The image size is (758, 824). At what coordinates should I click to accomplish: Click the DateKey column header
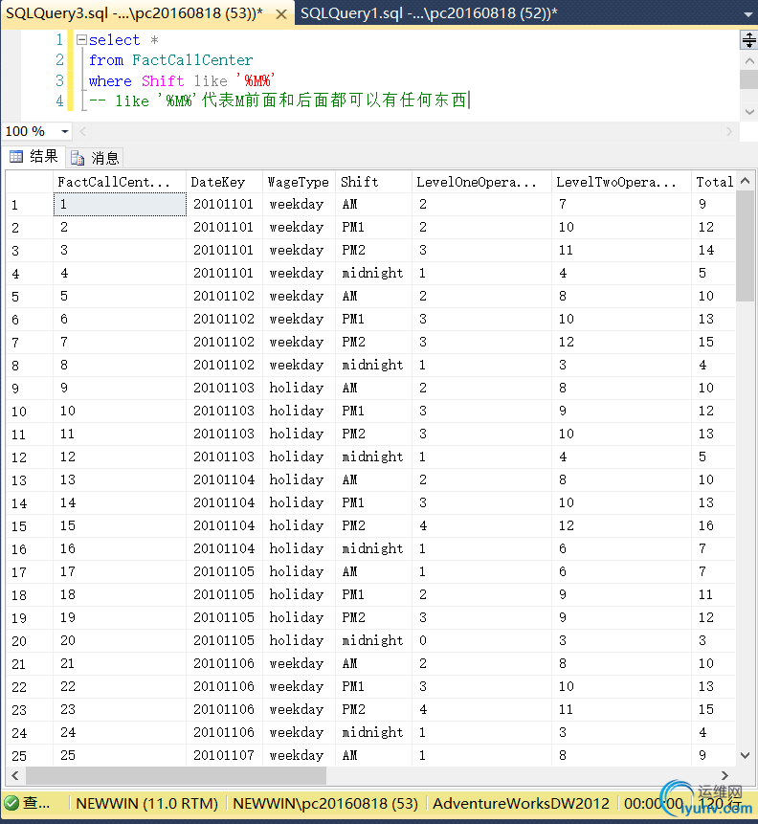point(225,182)
